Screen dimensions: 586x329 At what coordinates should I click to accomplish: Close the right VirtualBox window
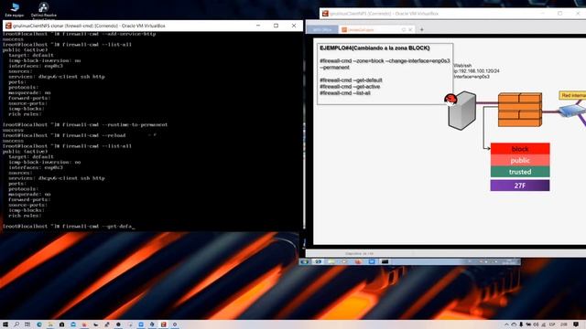578,14
